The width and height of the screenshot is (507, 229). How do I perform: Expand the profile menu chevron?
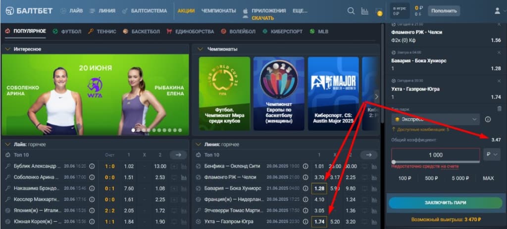tap(505, 11)
